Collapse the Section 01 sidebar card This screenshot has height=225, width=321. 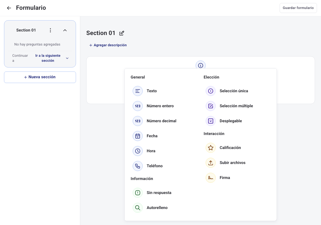click(x=65, y=30)
